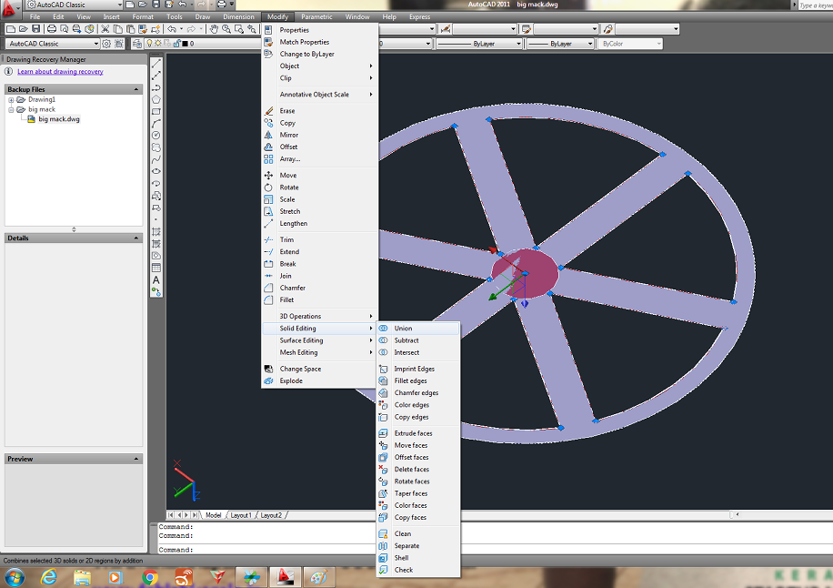833x588 pixels.
Task: Select the Circle draw tool
Action: pyautogui.click(x=156, y=136)
